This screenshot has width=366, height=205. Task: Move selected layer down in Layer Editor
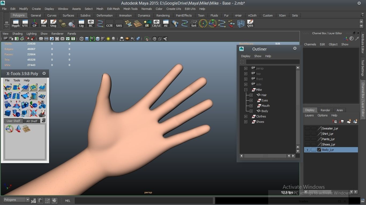coord(342,121)
